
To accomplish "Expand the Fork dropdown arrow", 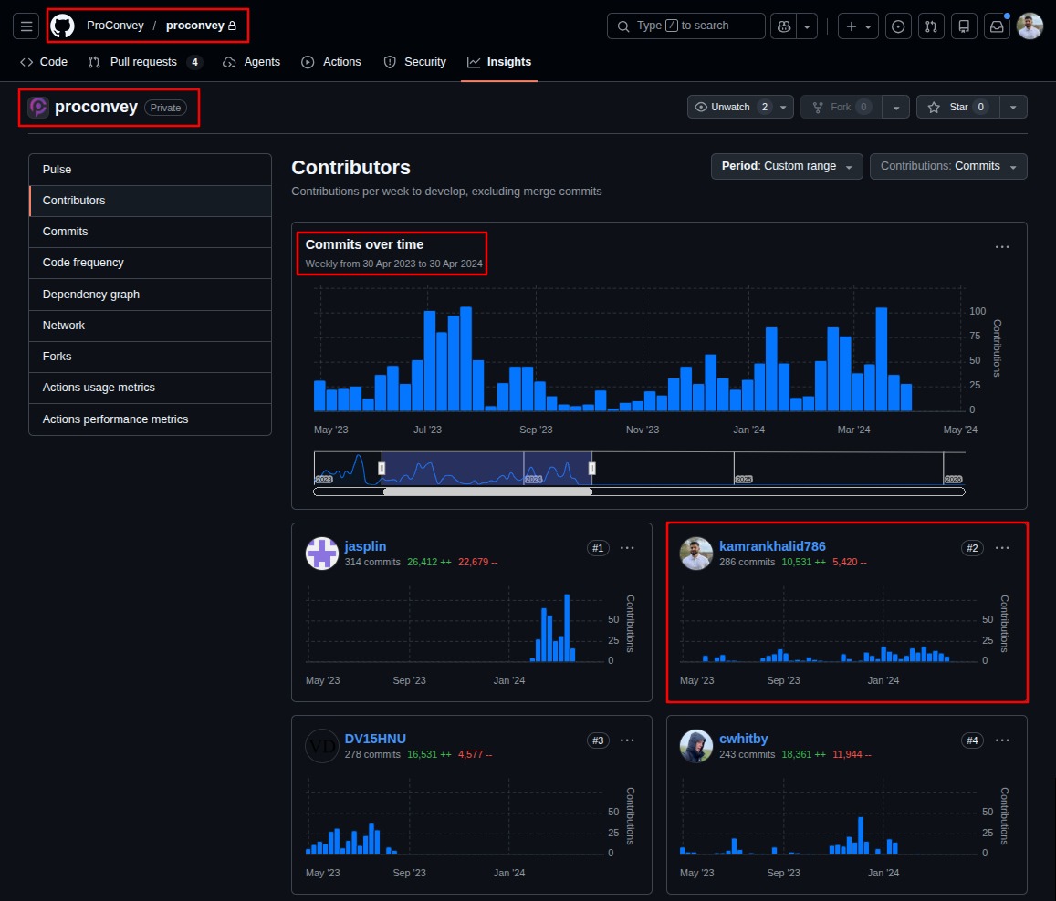I will pyautogui.click(x=895, y=107).
